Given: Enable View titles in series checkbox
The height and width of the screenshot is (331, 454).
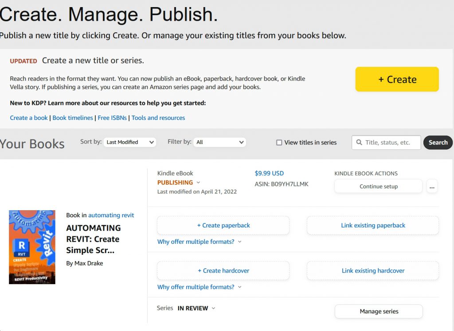Looking at the screenshot, I should [279, 142].
